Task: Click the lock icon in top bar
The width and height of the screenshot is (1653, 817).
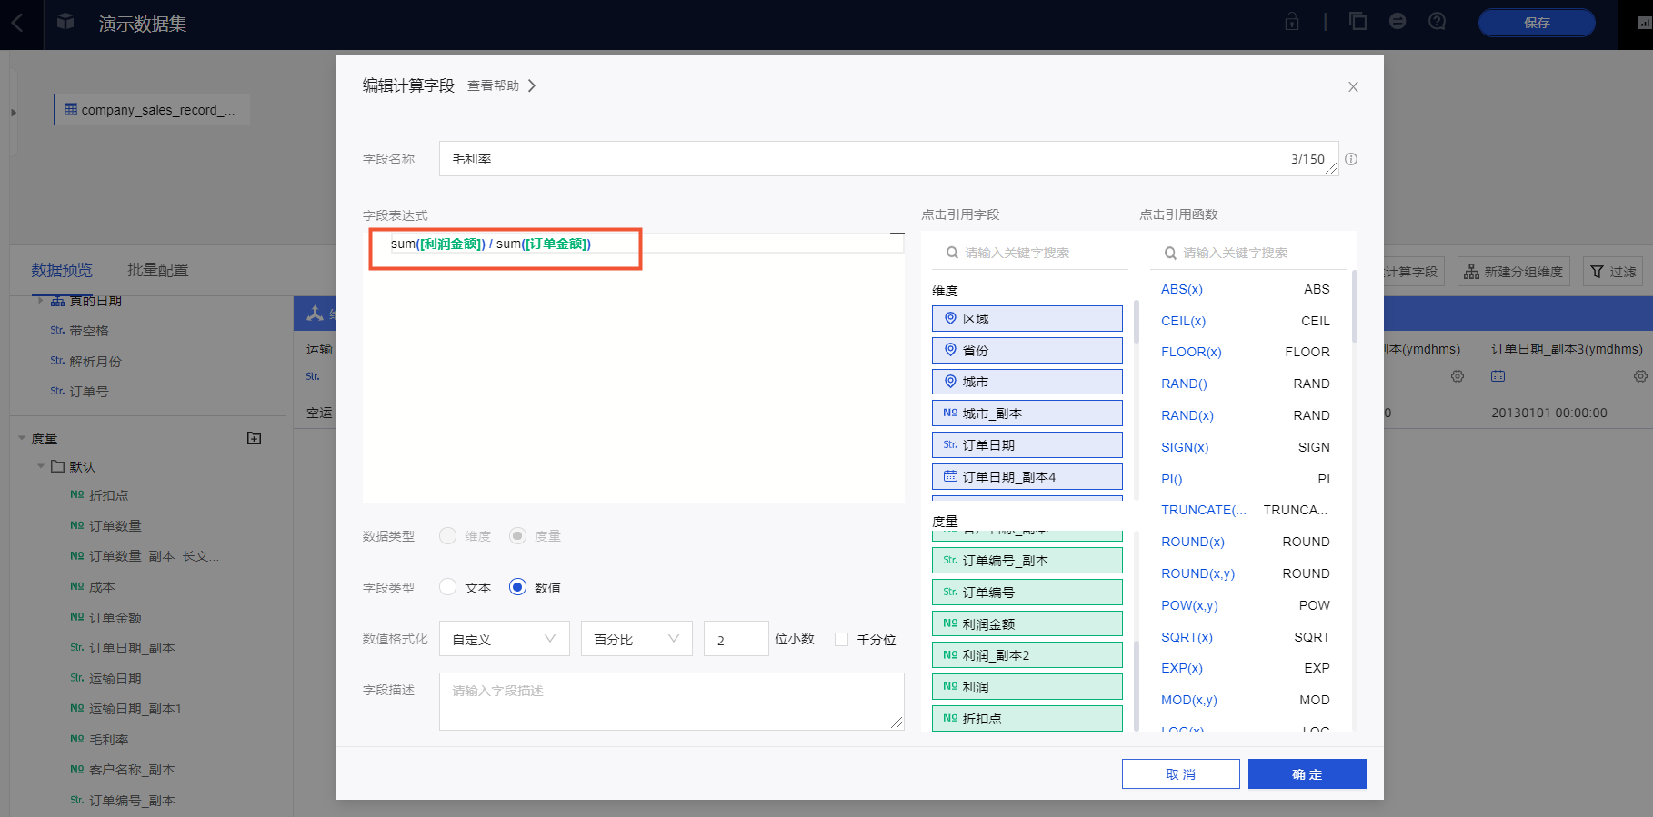Action: [1291, 22]
